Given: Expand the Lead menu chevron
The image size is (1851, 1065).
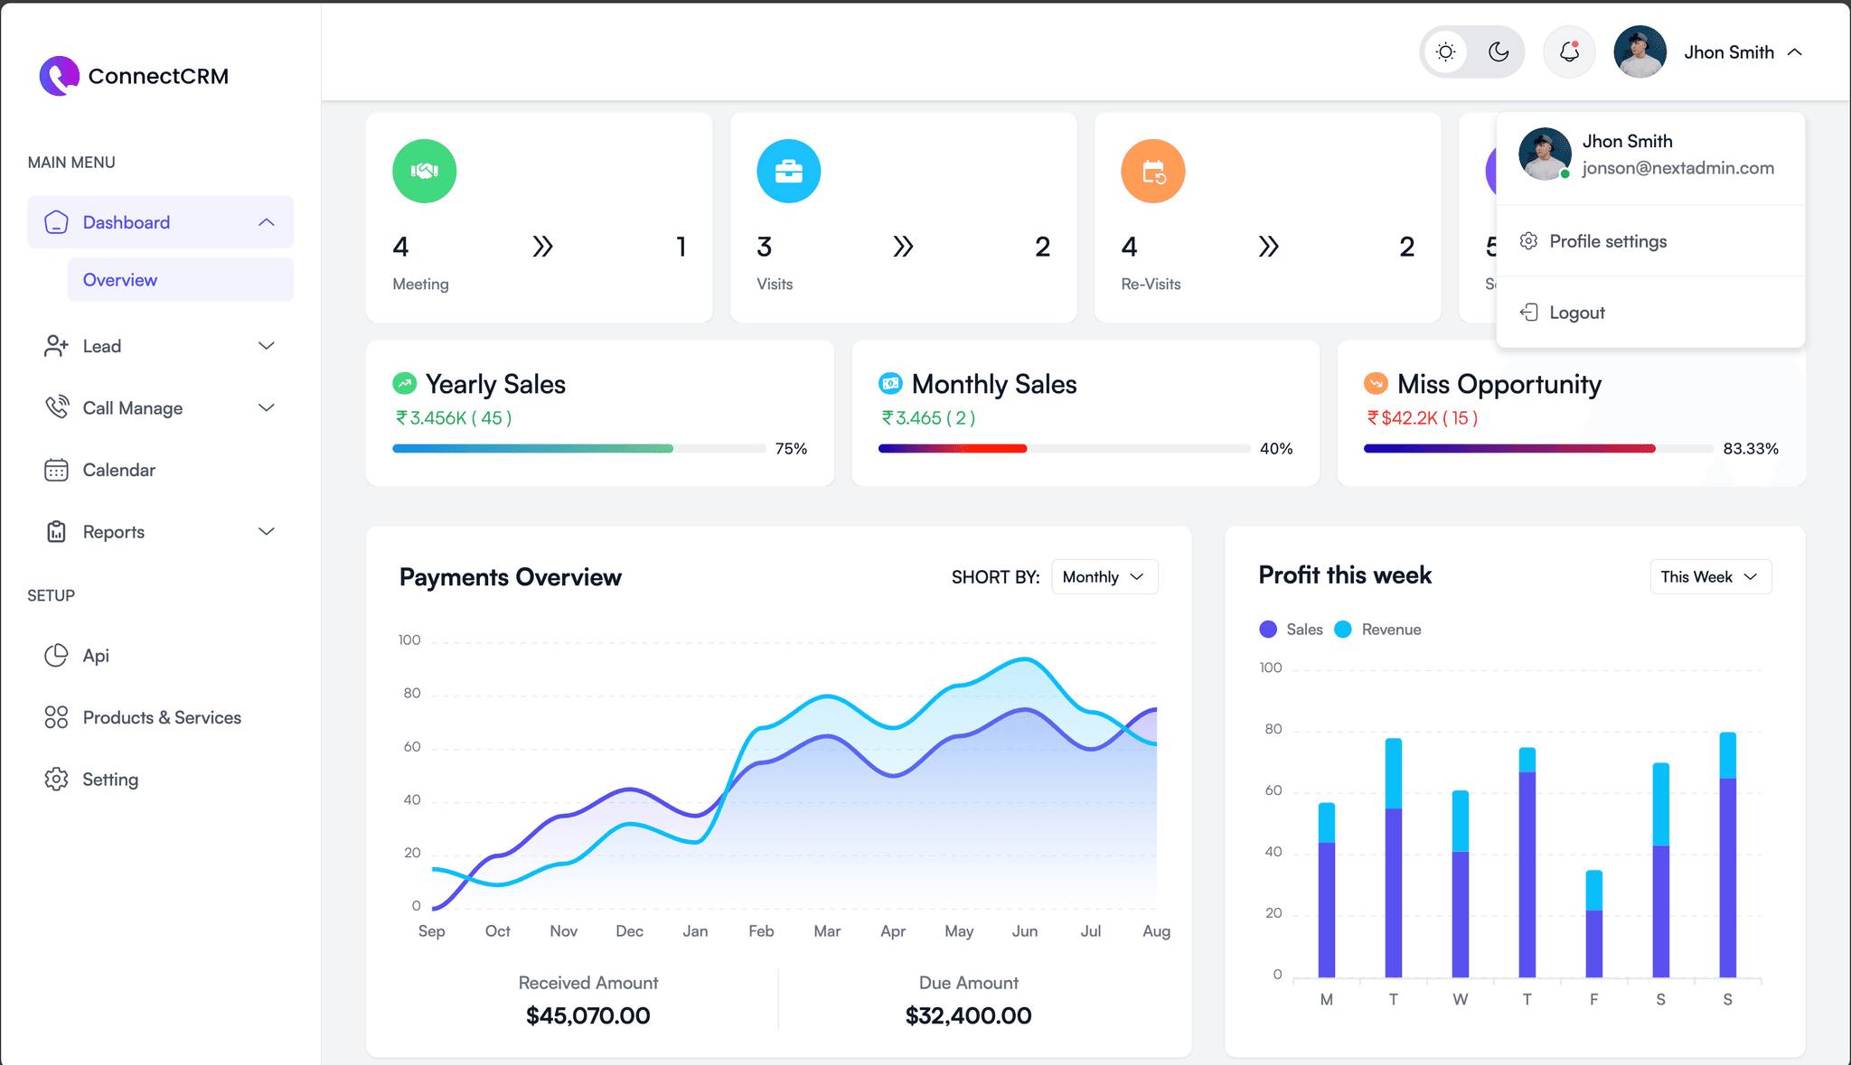Looking at the screenshot, I should [266, 346].
